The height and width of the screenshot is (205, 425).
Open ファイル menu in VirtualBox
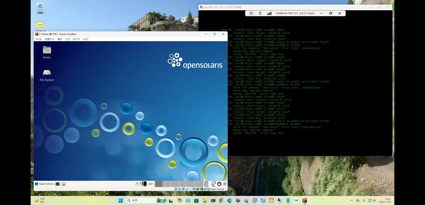[x=38, y=39]
